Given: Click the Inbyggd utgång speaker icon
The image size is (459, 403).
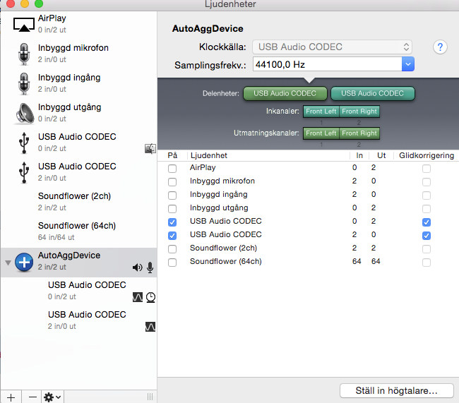Looking at the screenshot, I should point(24,113).
